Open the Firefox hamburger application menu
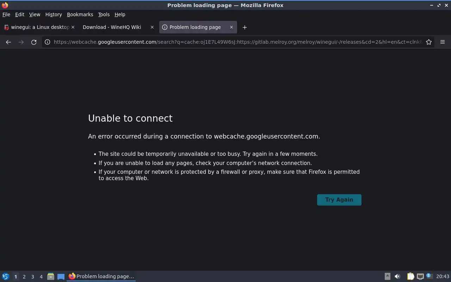 [443, 42]
